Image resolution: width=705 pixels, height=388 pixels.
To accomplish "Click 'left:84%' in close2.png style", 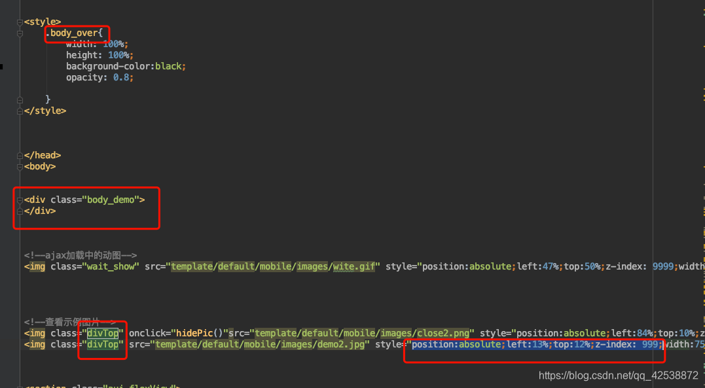I will (x=632, y=333).
